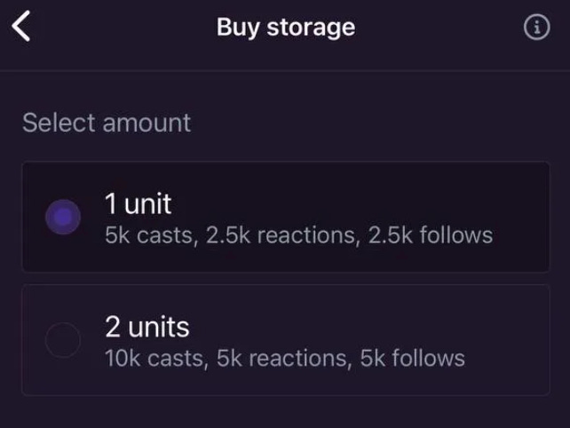Tap the unselected 2 units storage card

click(x=286, y=340)
